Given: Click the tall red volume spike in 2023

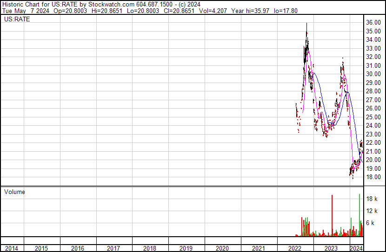Looking at the screenshot, I should [332, 215].
